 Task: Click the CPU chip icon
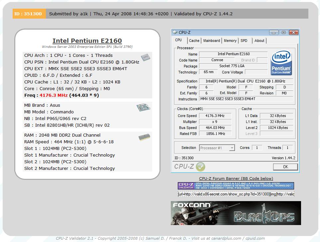[145, 57]
